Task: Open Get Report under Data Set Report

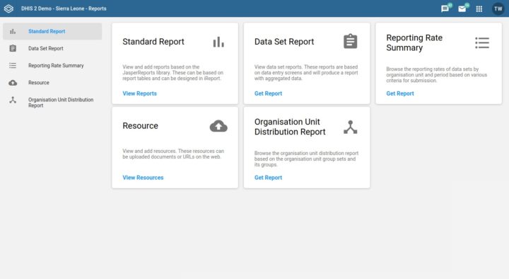Action: coord(268,93)
